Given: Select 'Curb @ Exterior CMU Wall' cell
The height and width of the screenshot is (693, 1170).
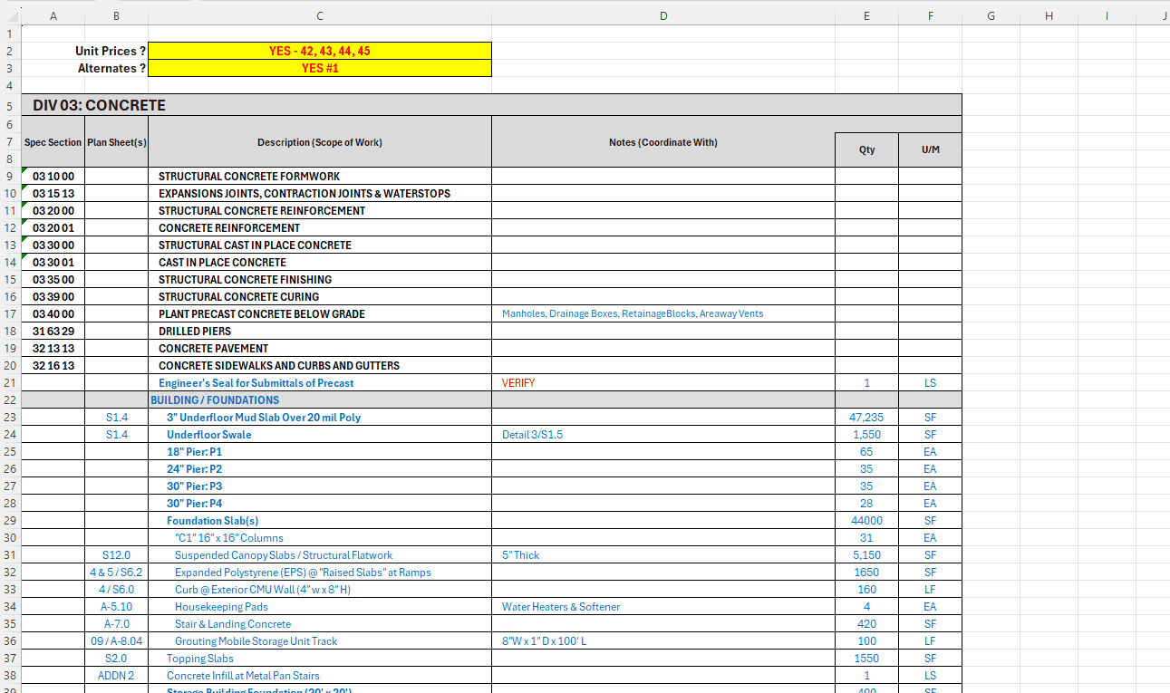Looking at the screenshot, I should coord(320,589).
